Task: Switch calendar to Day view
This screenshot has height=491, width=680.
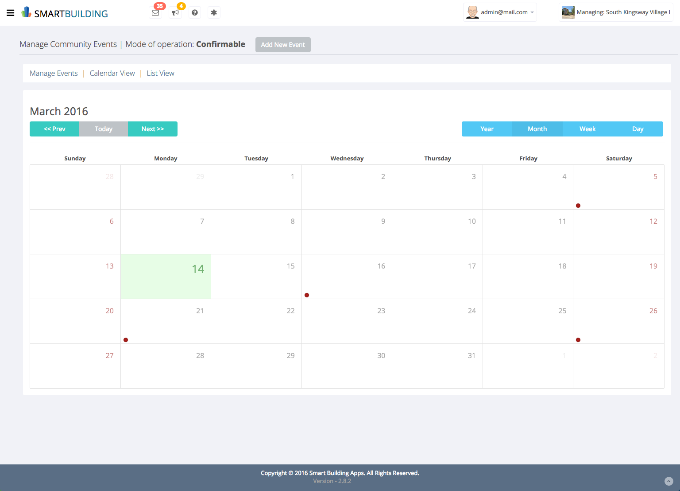Action: pyautogui.click(x=637, y=129)
